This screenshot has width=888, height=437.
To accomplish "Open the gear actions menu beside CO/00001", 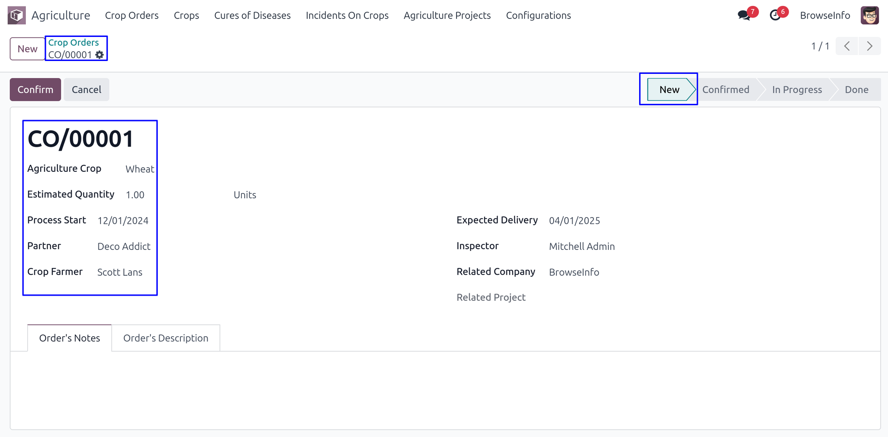I will point(99,55).
